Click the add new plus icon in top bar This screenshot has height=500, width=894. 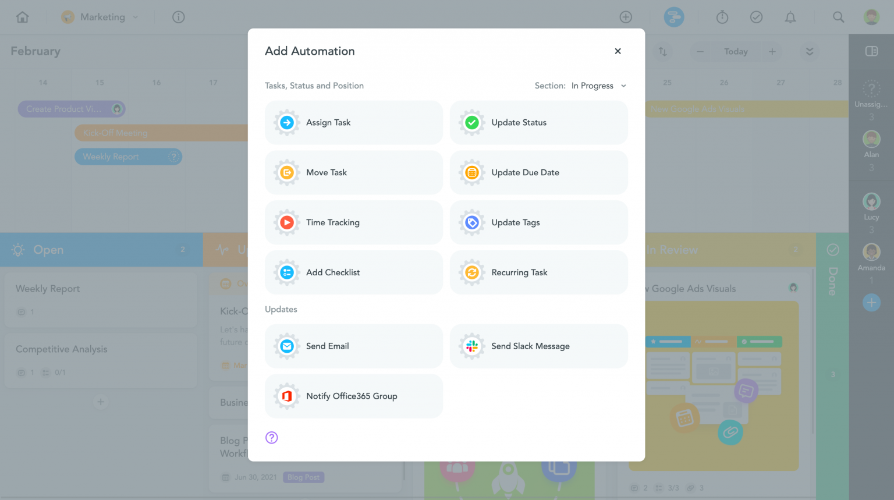pyautogui.click(x=626, y=17)
